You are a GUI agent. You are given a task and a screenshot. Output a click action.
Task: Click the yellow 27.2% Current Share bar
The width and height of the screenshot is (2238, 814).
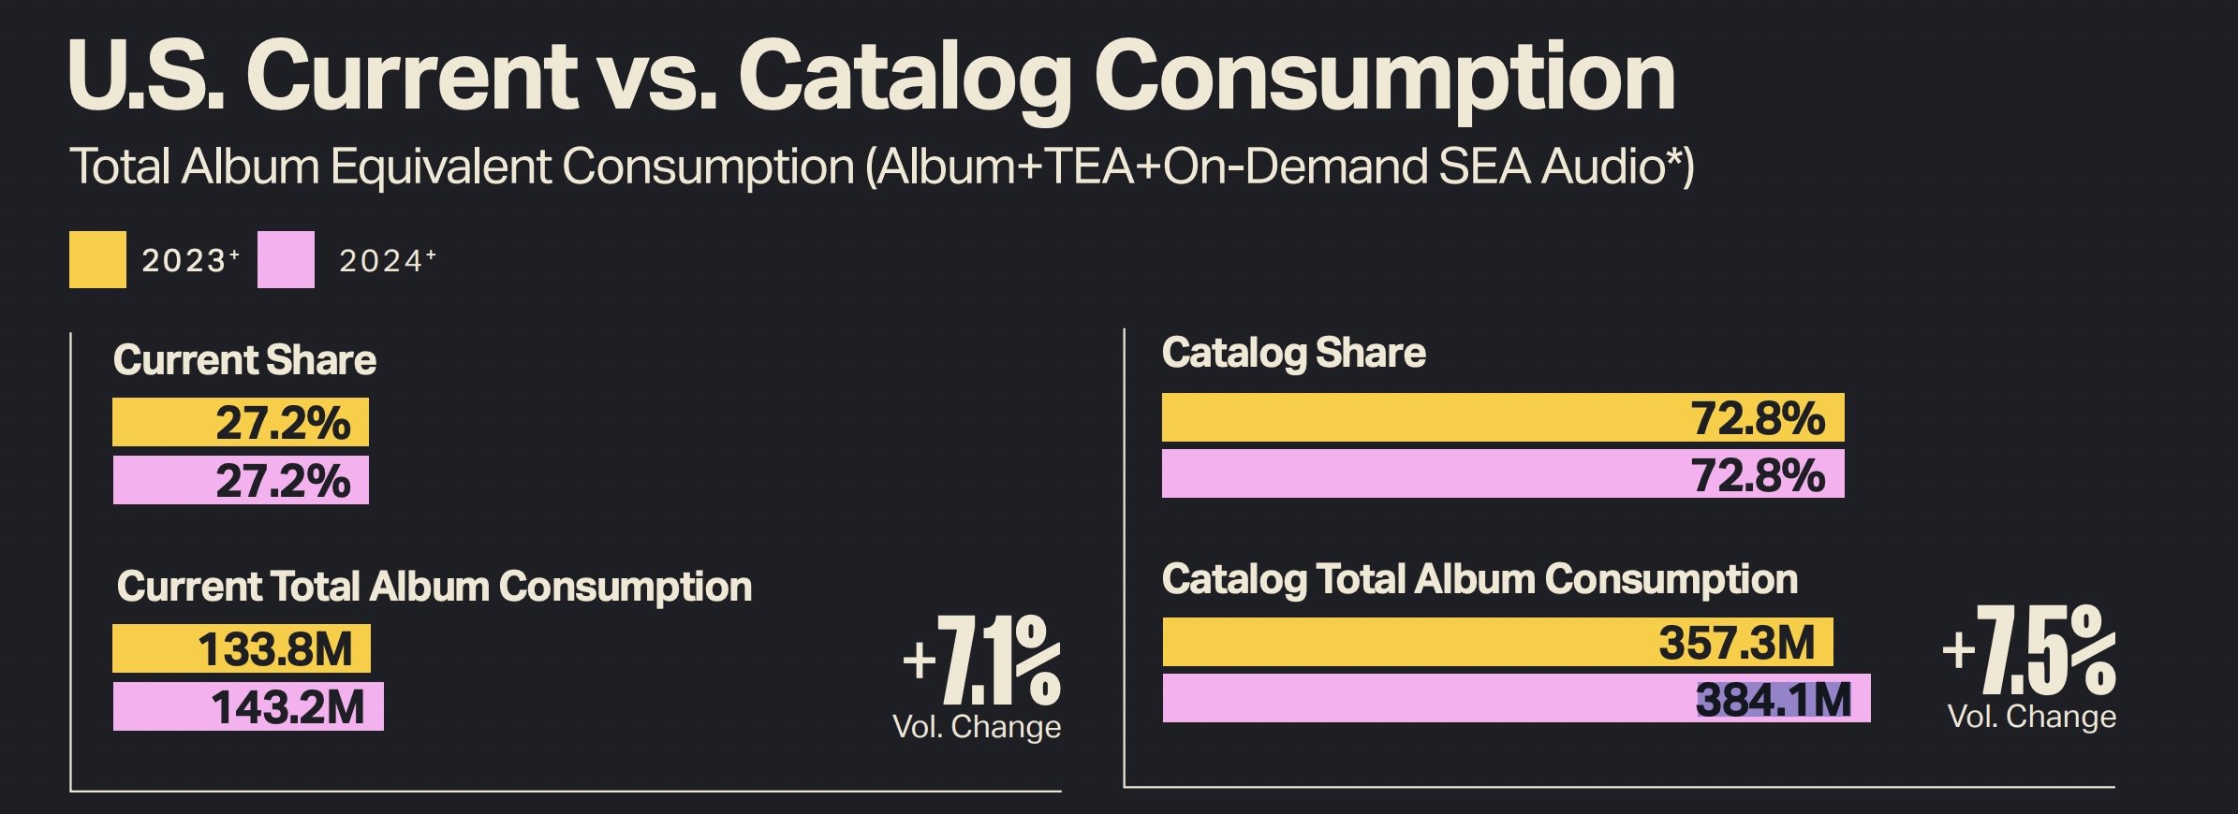[x=241, y=422]
